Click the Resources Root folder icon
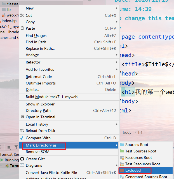The image size is (174, 179). coord(122,157)
